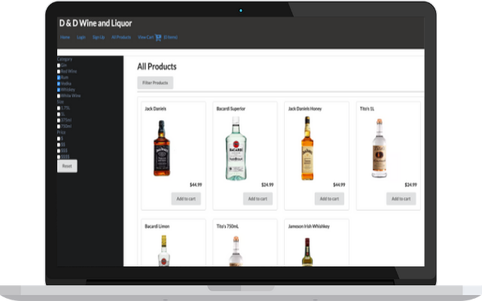This screenshot has width=482, height=301.
Task: Open the Jameson Irish Whiskey bottle image
Action: pyautogui.click(x=307, y=252)
